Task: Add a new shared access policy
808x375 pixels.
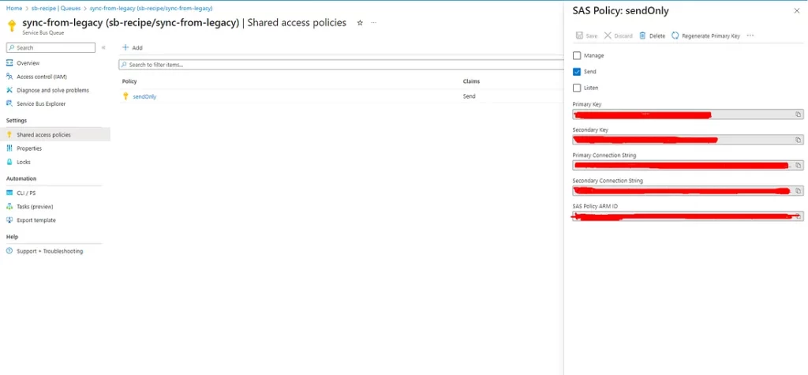Action: pos(133,47)
